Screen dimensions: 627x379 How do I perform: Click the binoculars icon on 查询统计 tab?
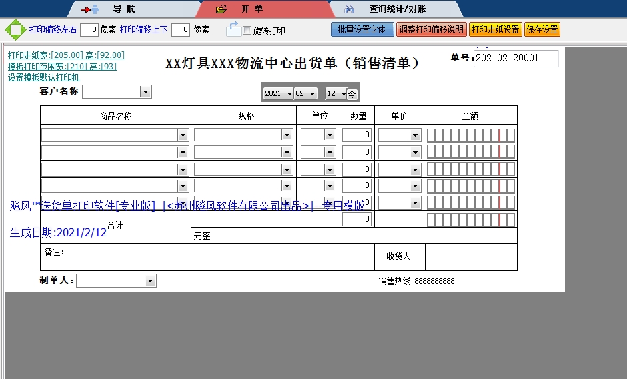point(349,9)
